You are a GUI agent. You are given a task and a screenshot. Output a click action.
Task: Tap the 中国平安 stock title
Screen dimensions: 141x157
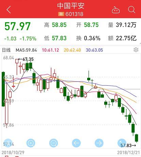click(71, 6)
